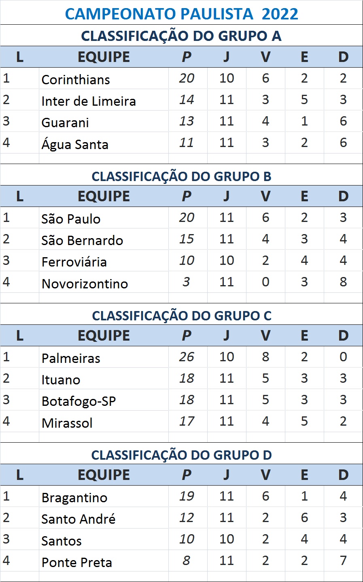363x582 pixels.
Task: Click the São Bernardo points value 15
Action: (x=187, y=239)
